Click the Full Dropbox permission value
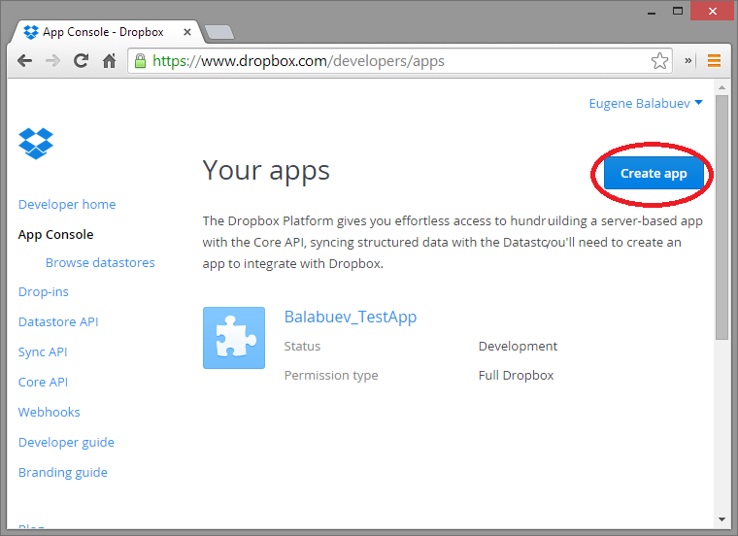The height and width of the screenshot is (536, 738). point(516,376)
